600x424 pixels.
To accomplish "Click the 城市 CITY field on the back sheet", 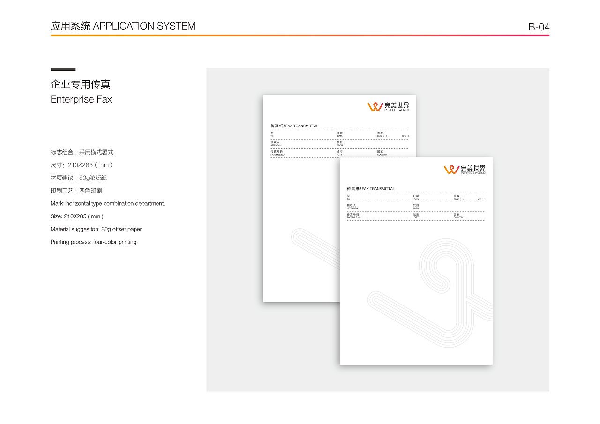I will coord(340,153).
